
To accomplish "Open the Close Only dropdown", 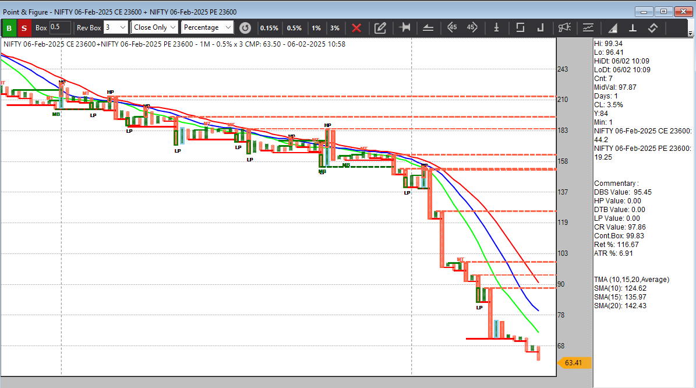I will pos(154,27).
